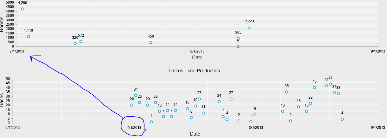Screen dimensions: 387x138
Task: Click the 572 rooms data point
Action: tap(81, 41)
